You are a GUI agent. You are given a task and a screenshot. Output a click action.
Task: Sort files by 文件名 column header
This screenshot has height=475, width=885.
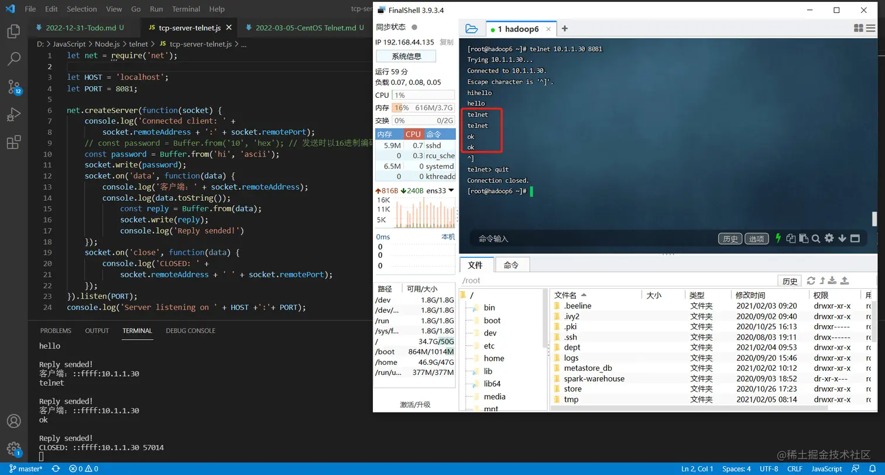pos(595,295)
